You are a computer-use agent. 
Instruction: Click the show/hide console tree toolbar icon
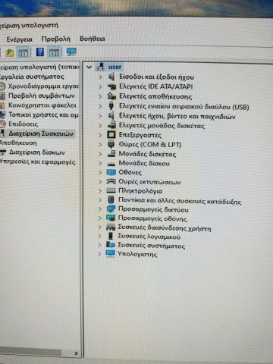pos(23,52)
